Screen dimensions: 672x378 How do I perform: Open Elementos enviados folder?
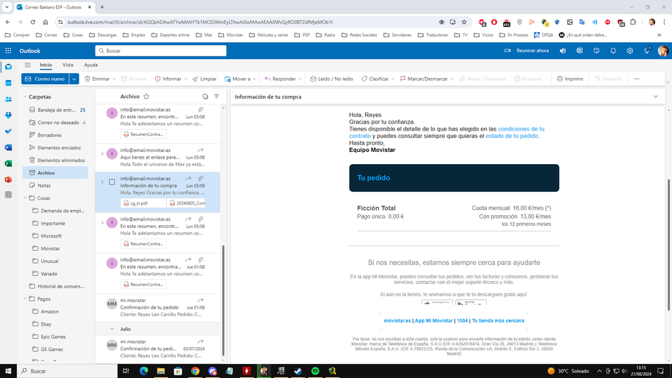tap(55, 147)
